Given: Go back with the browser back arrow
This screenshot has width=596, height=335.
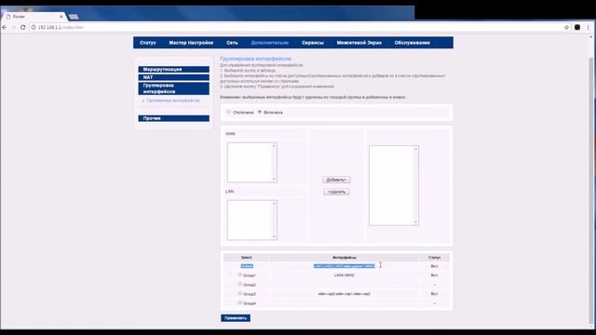Looking at the screenshot, I should [5, 27].
